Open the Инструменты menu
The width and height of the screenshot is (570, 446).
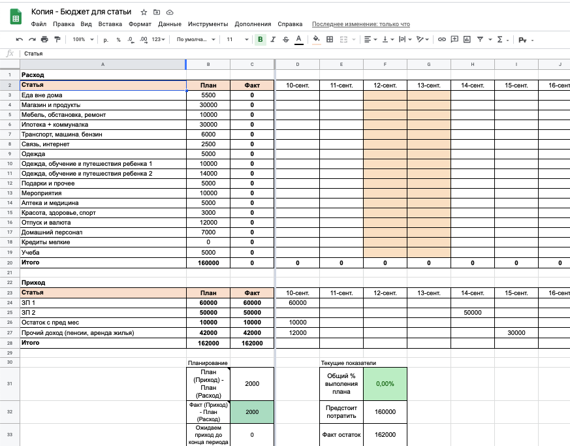point(208,24)
